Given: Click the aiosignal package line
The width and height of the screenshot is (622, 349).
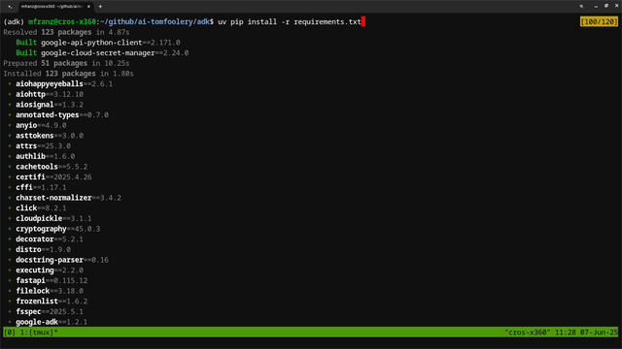Looking at the screenshot, I should point(46,105).
